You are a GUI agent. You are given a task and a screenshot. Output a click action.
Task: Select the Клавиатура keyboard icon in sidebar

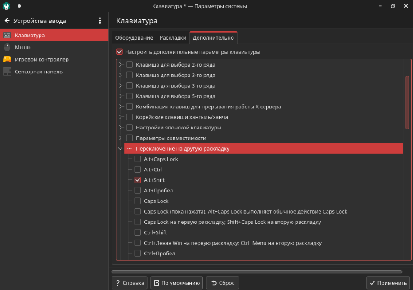pos(7,35)
